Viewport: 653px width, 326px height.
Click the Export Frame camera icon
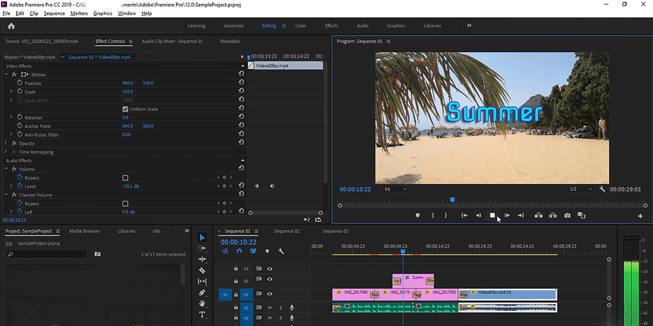pyautogui.click(x=567, y=216)
